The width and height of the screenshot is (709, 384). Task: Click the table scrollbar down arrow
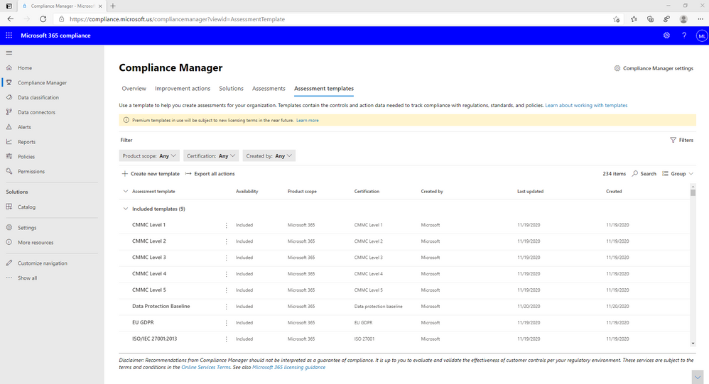pos(693,344)
